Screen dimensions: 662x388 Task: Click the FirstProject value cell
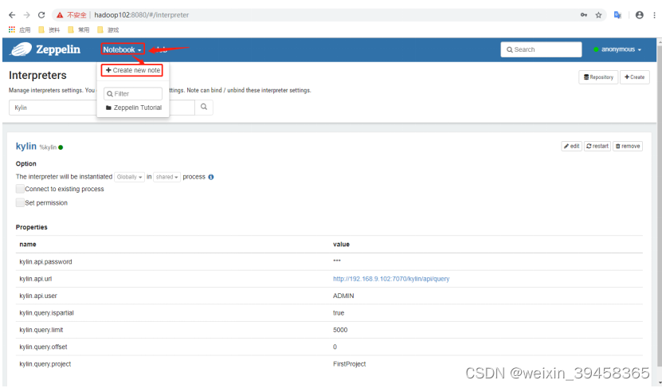click(x=349, y=364)
